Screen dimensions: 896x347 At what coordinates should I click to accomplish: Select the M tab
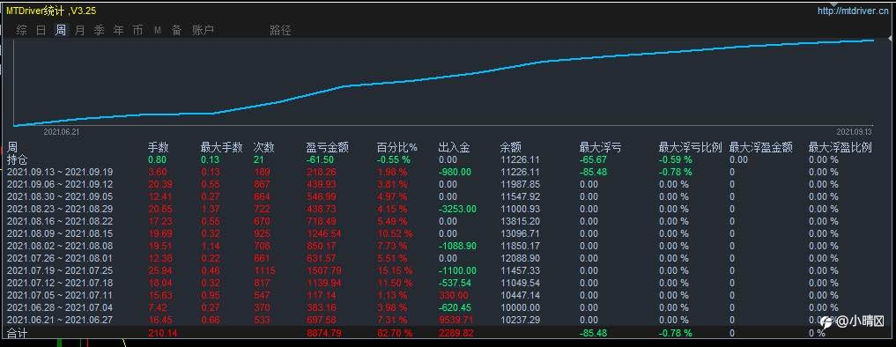pyautogui.click(x=157, y=30)
